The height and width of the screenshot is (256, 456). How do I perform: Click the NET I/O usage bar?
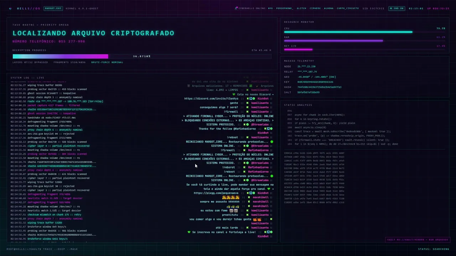365,49
